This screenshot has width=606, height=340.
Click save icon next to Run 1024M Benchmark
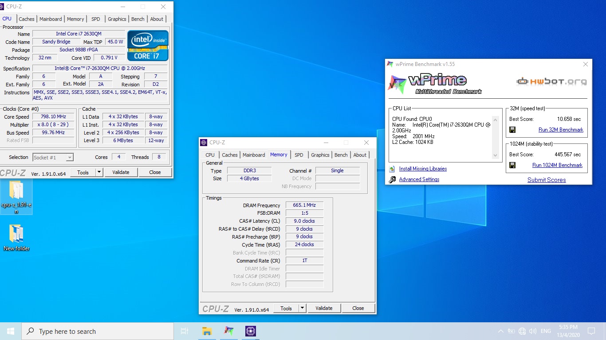[x=512, y=165]
